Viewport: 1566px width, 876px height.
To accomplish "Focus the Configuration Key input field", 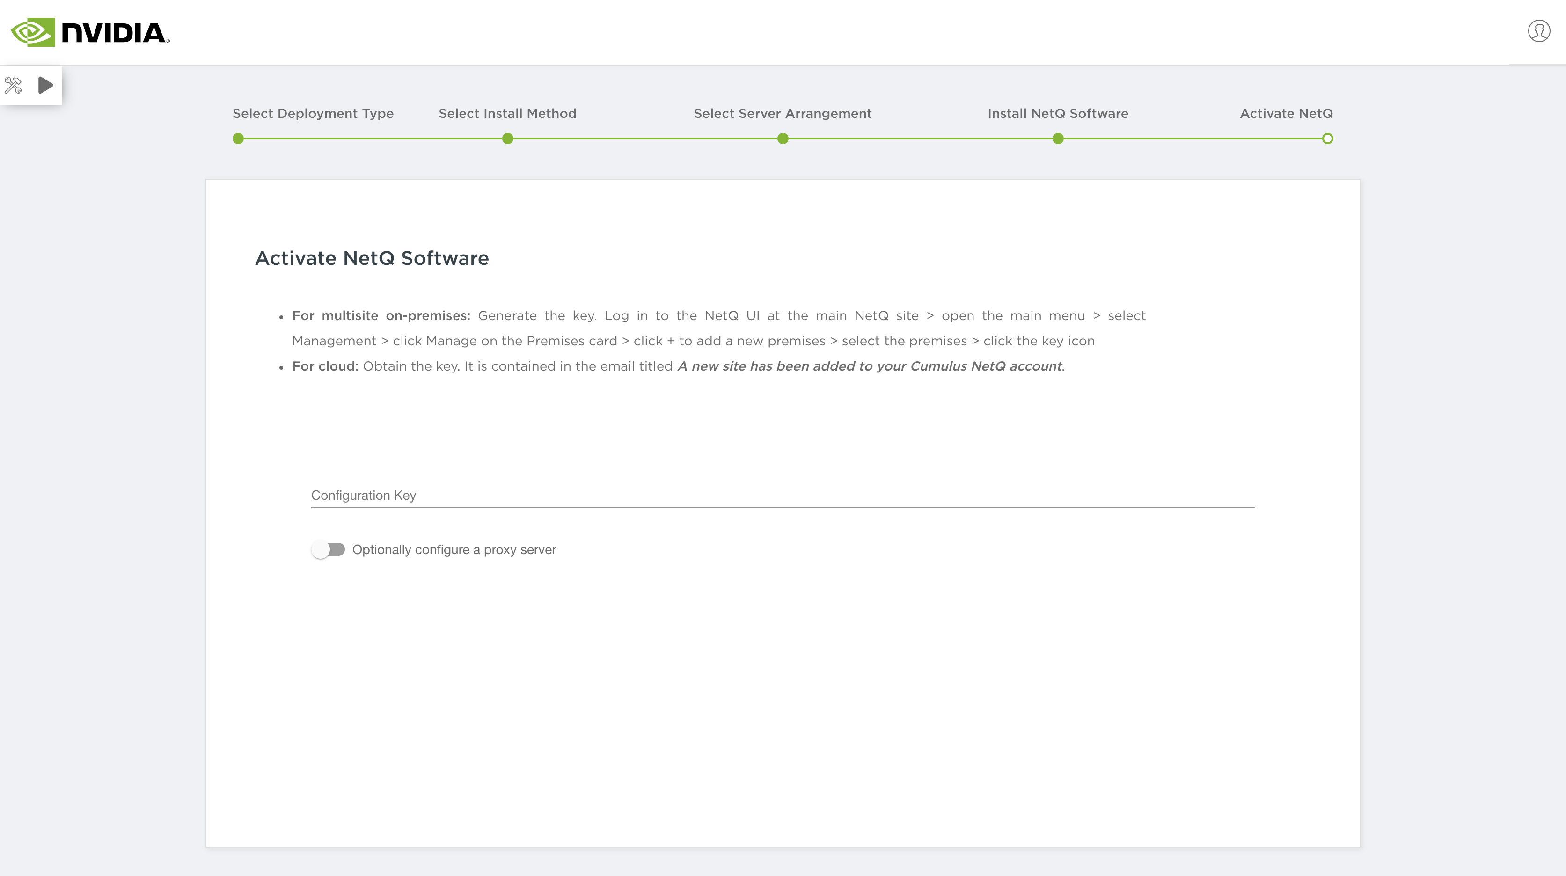I will click(783, 496).
